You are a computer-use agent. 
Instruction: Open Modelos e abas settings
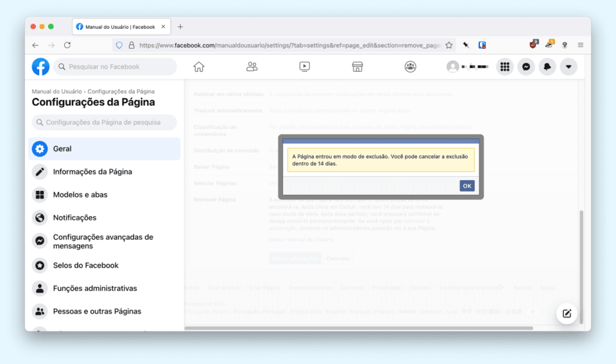(104, 195)
